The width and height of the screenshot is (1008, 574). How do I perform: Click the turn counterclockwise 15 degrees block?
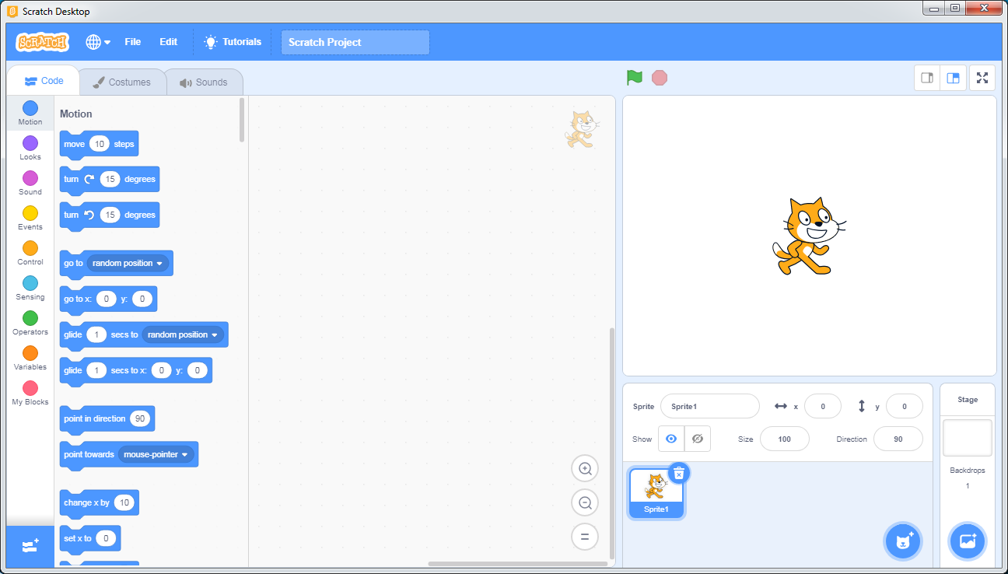(x=110, y=215)
